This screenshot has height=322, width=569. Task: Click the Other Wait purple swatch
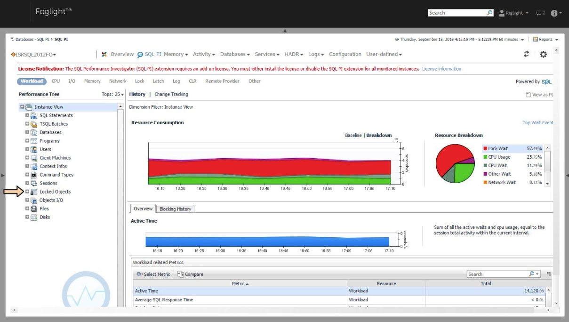485,174
